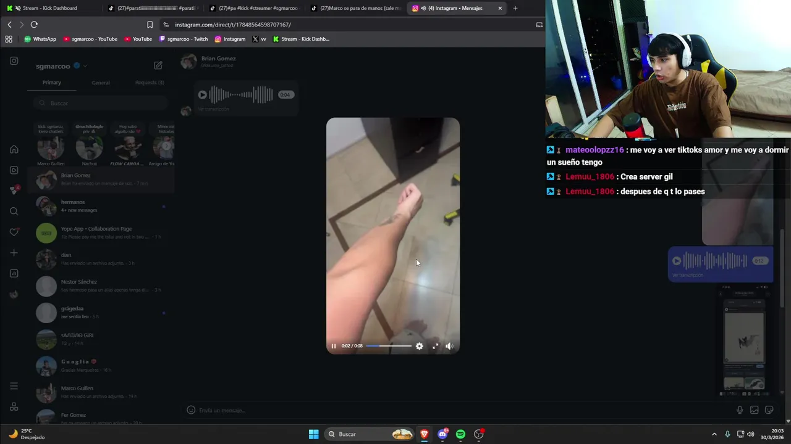The image size is (791, 444).
Task: Open Stream - Kick Dashb... bookmark
Action: (x=301, y=39)
